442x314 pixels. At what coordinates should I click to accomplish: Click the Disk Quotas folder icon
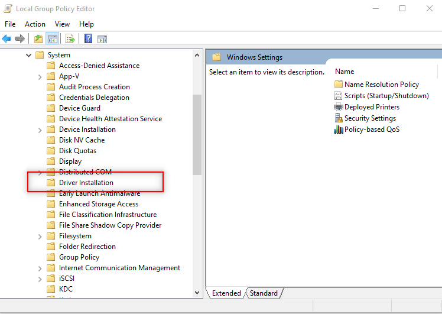pos(51,151)
